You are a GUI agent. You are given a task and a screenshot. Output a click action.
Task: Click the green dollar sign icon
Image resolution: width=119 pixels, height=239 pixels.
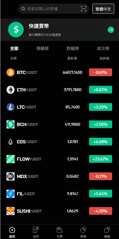pos(16,30)
